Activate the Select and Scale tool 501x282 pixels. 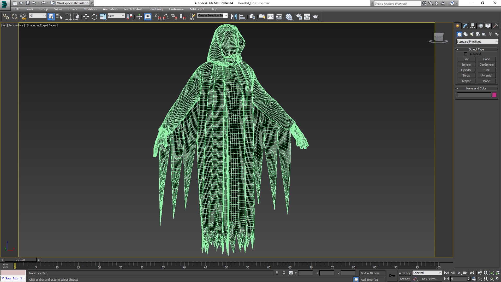(x=103, y=17)
